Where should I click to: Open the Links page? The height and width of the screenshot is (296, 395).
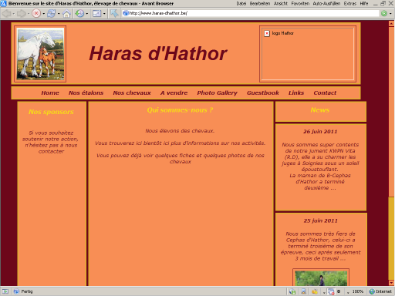[x=296, y=92]
